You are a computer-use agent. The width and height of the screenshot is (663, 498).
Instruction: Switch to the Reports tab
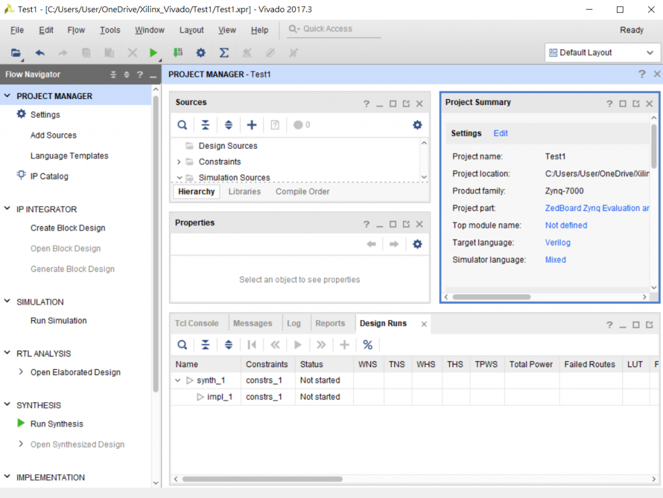330,323
